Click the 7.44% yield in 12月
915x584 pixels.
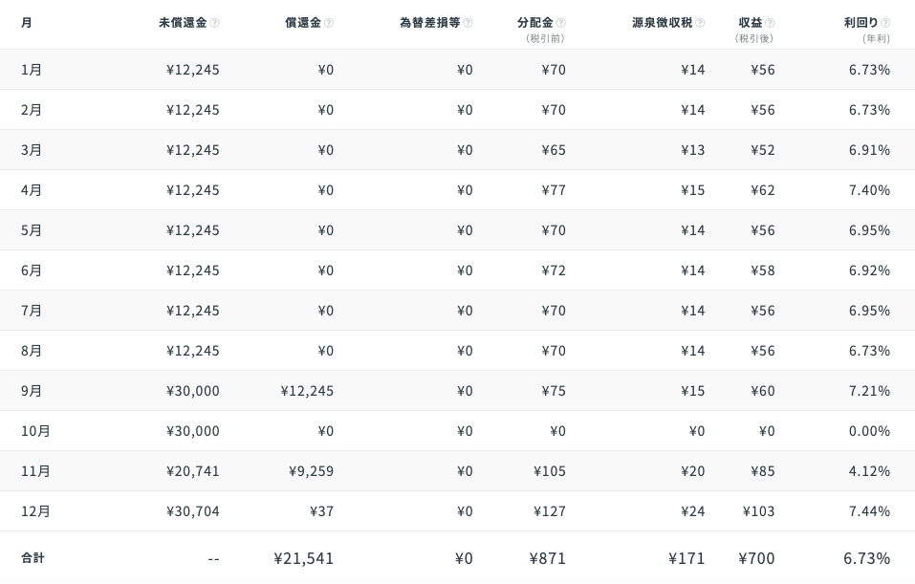(869, 511)
